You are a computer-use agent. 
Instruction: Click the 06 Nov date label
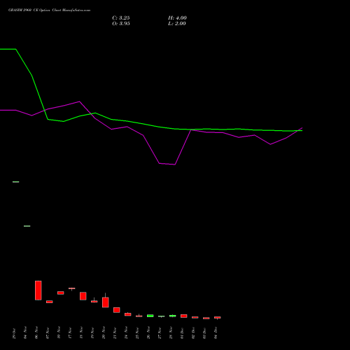[36, 332]
